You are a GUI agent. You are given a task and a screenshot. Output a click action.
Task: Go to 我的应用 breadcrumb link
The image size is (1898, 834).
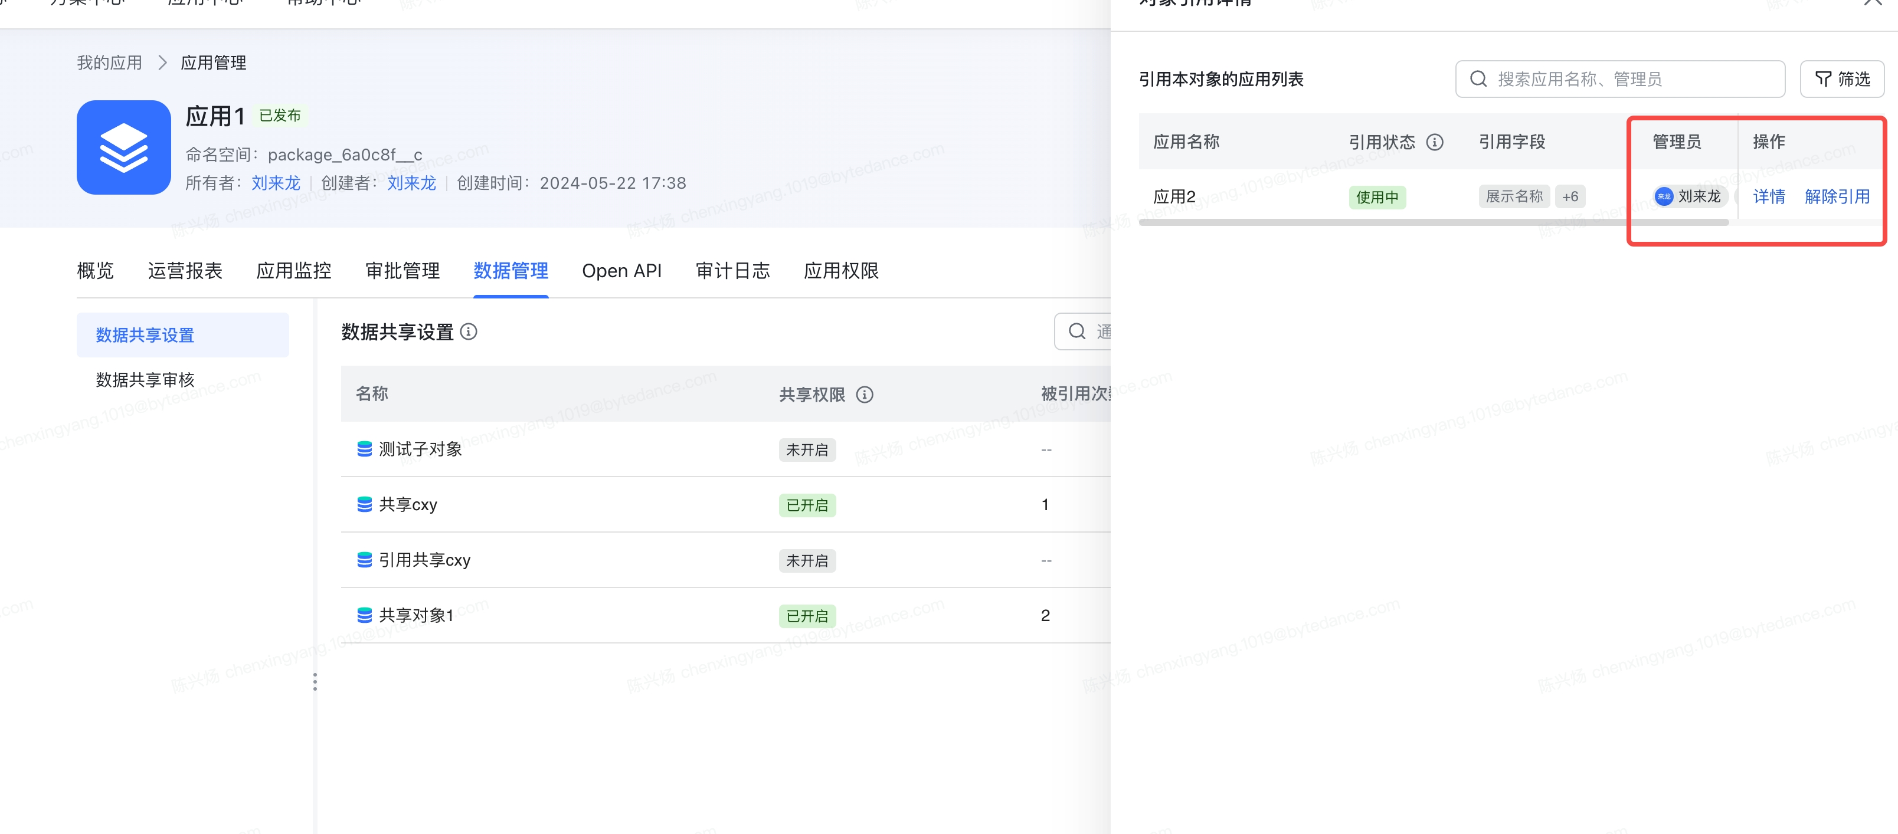coord(110,63)
